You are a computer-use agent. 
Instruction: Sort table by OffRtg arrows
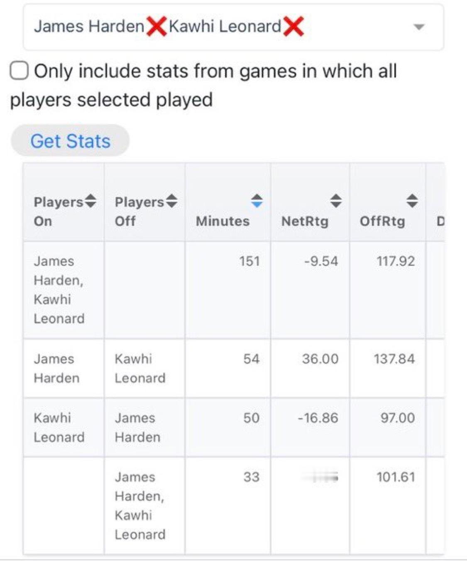pos(412,201)
